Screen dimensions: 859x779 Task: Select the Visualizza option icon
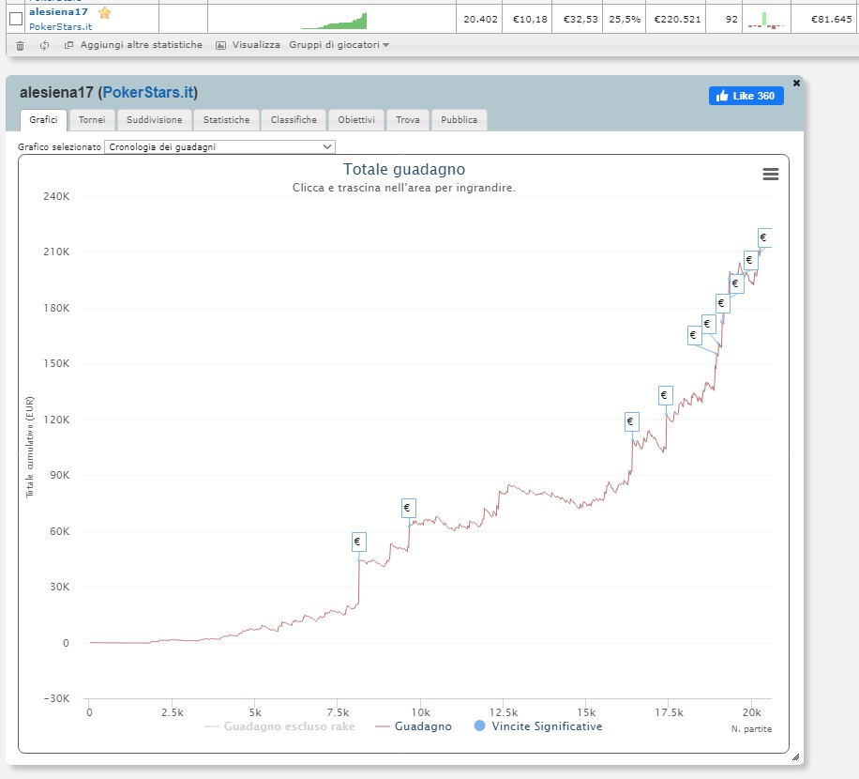pyautogui.click(x=220, y=45)
